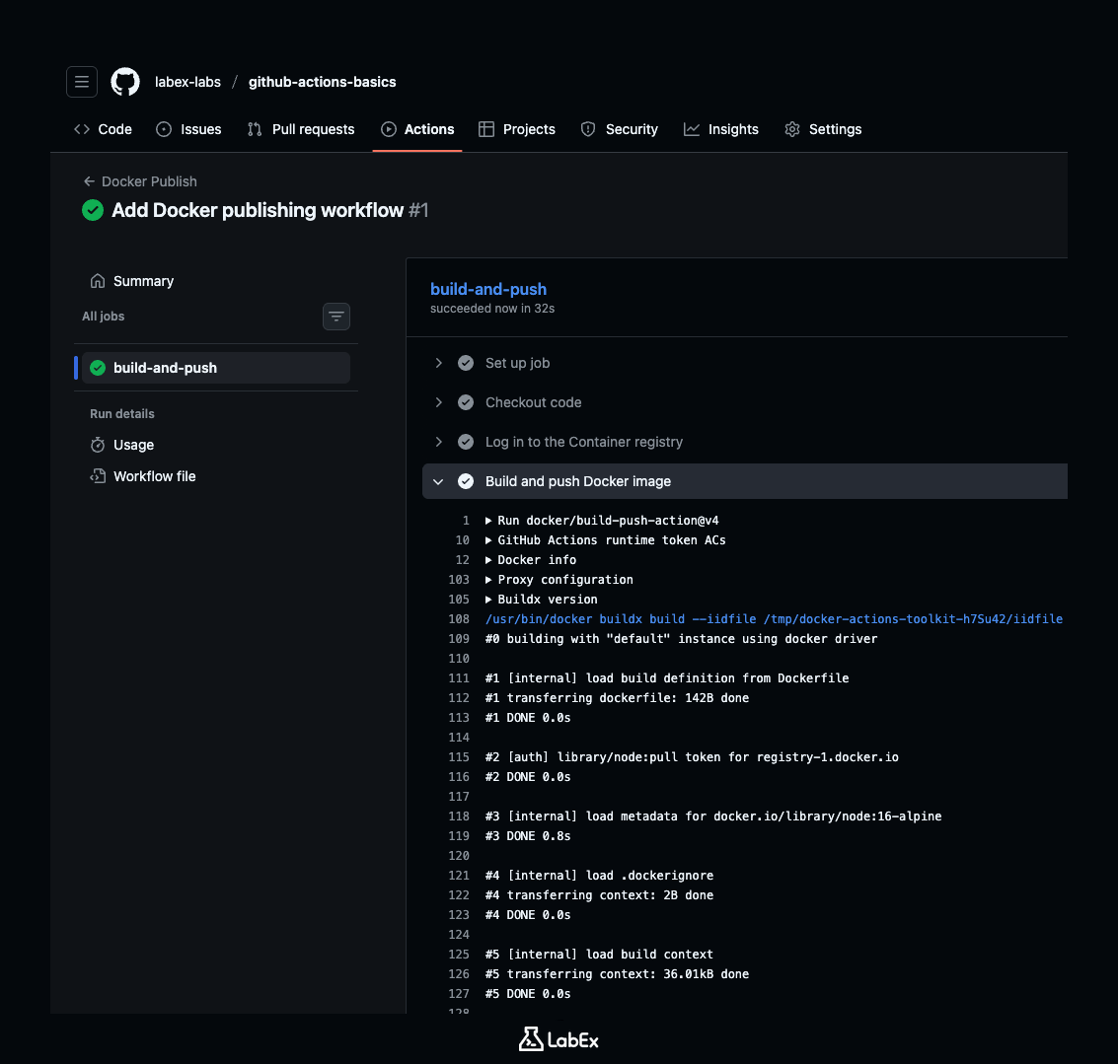Click the Run details heading
Screen dimensions: 1118x1064
coord(122,414)
